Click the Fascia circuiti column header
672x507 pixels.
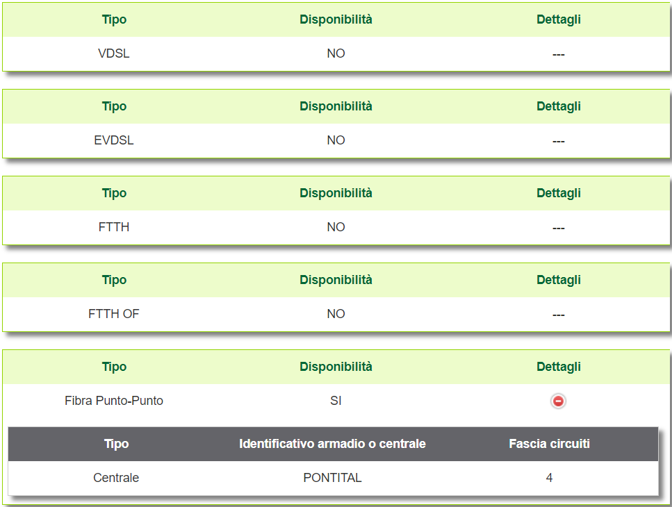pos(549,444)
